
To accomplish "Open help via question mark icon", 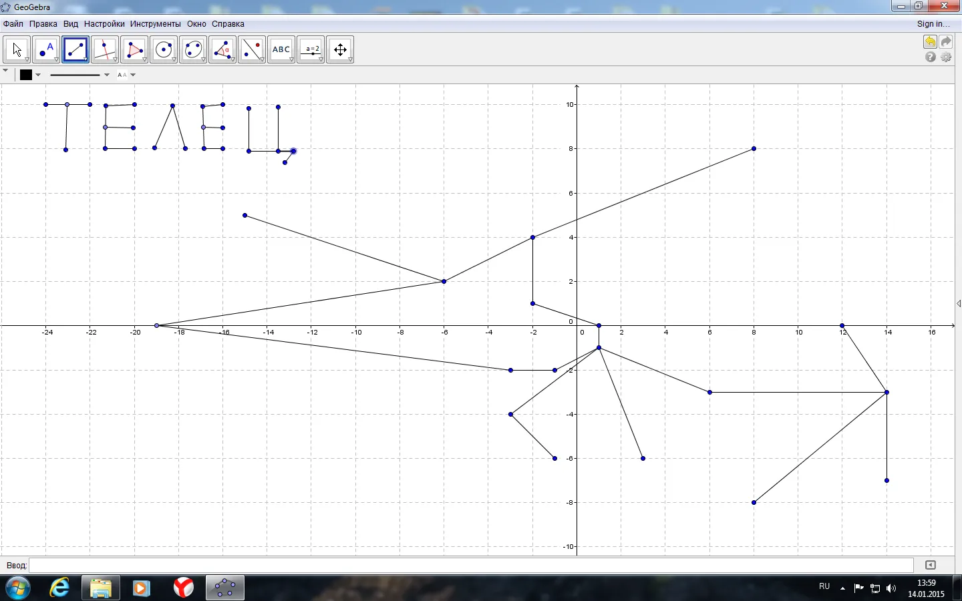I will [x=930, y=57].
